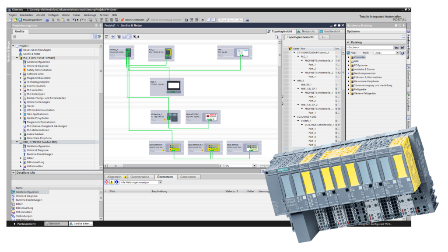Collapse the Detailansicht panel
448x252 pixels.
point(13,172)
